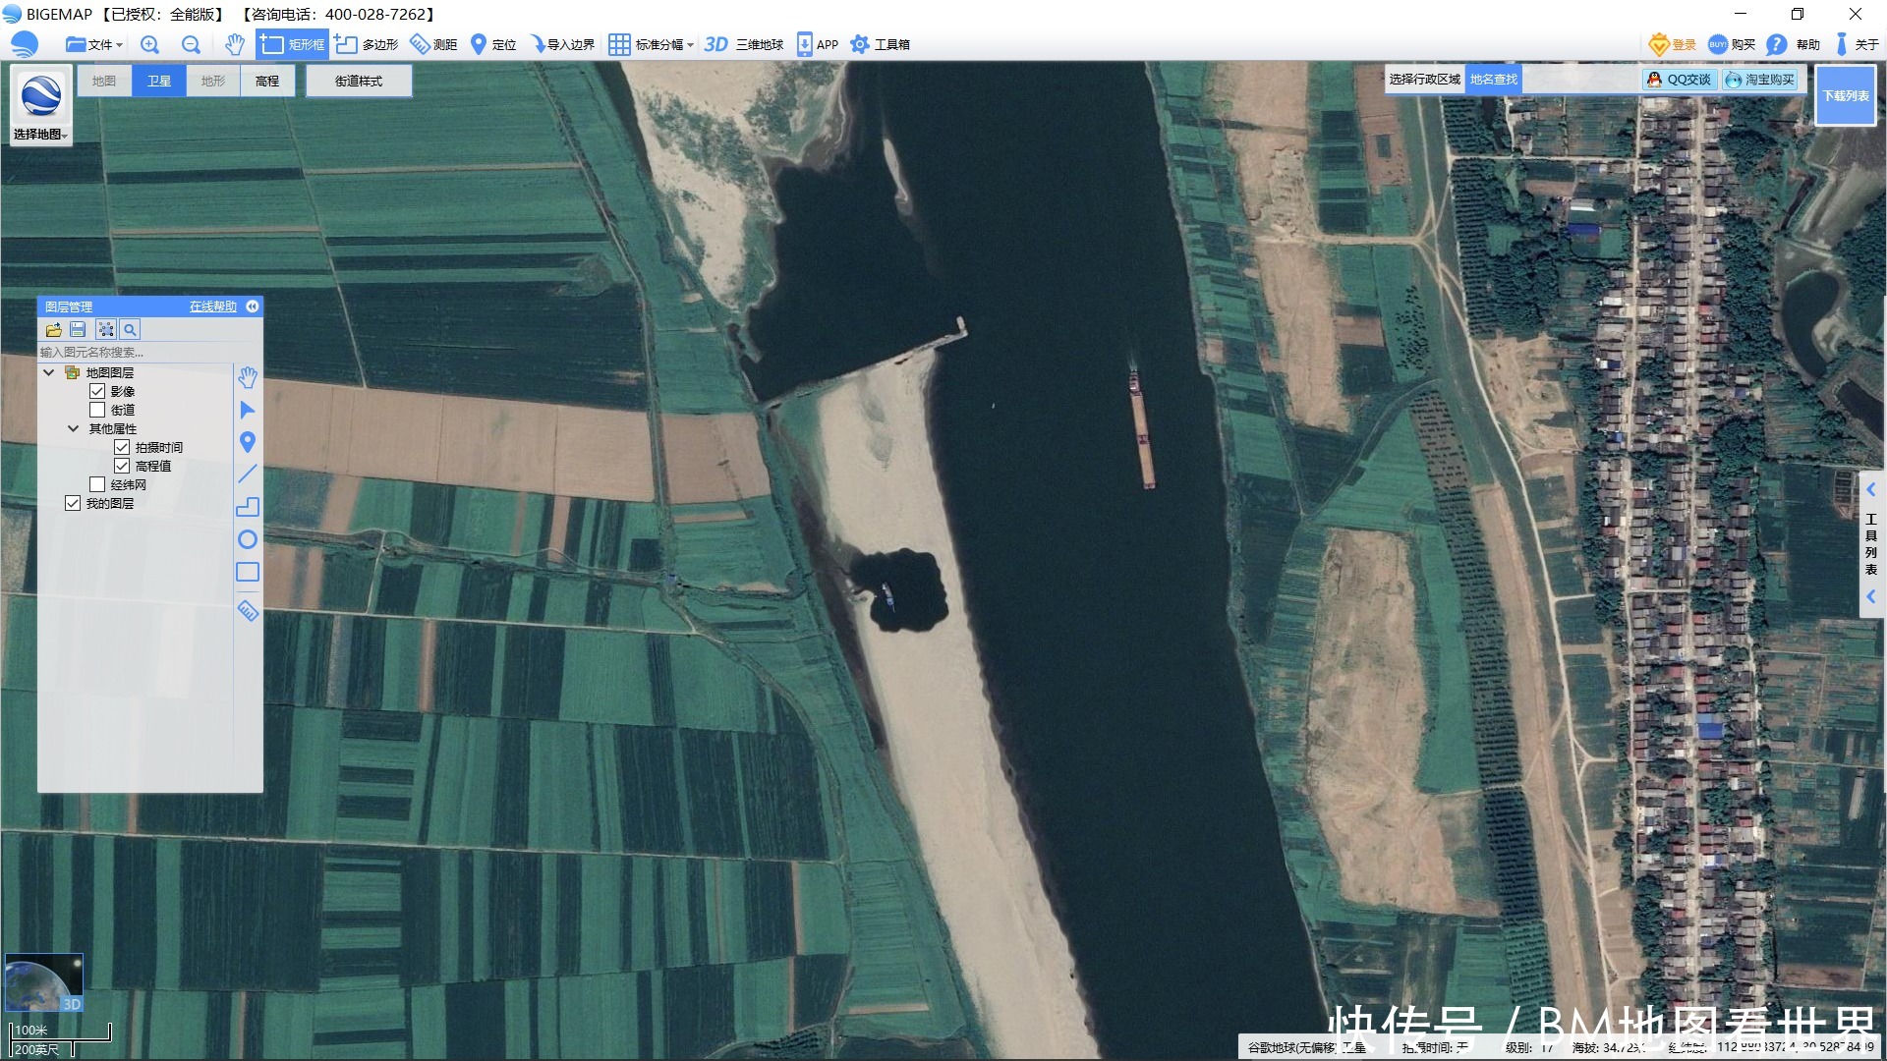Click the zoom in magnifier icon
1887x1061 pixels.
[149, 44]
